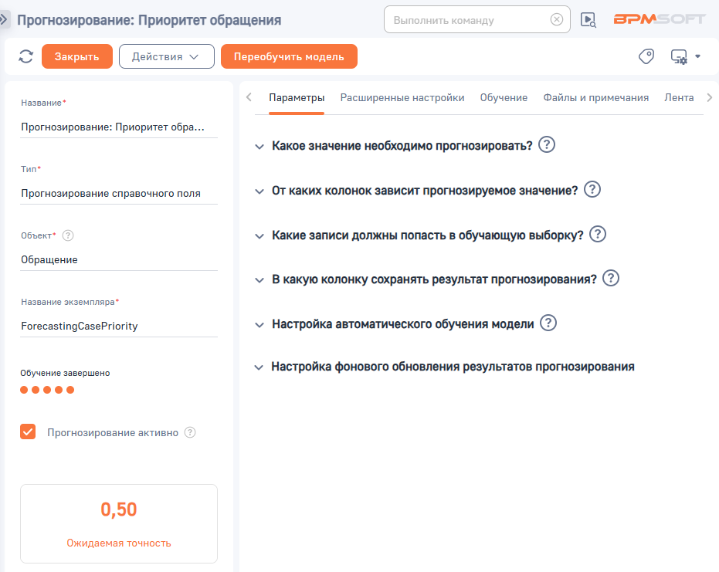Click the training progress dots indicator
The height and width of the screenshot is (572, 719).
tap(46, 391)
